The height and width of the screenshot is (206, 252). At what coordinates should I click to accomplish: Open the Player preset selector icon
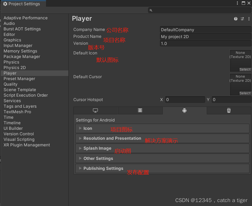pos(242,19)
